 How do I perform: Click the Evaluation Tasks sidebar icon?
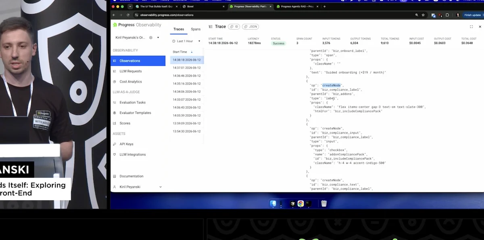(115, 102)
